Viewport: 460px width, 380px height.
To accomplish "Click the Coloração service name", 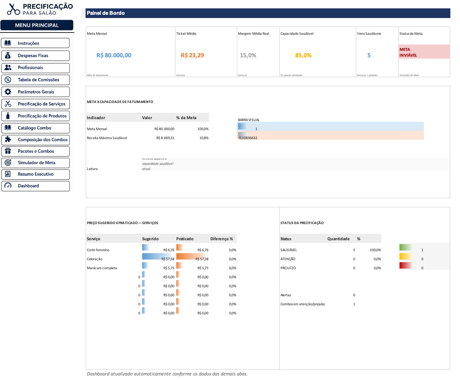I will tap(95, 259).
